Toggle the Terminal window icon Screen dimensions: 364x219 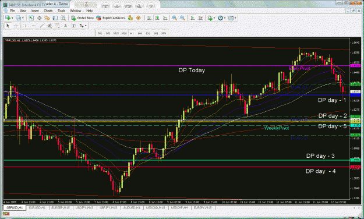(x=55, y=18)
